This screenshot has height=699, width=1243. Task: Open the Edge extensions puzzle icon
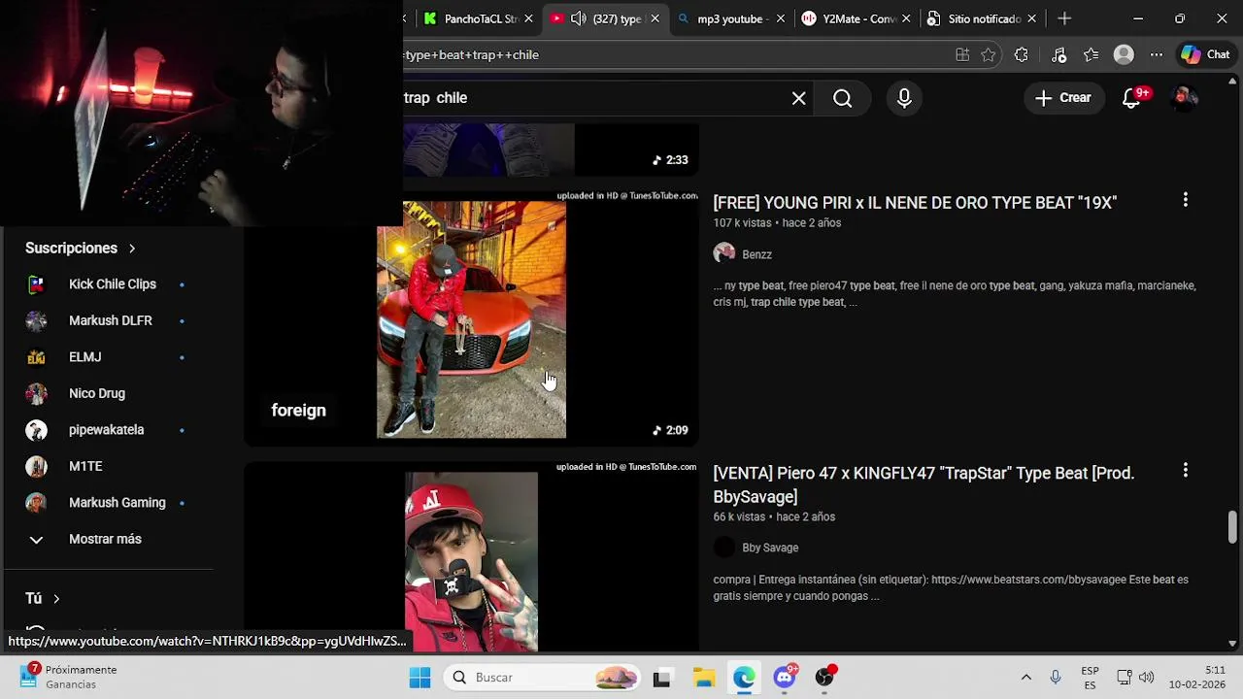(x=1022, y=55)
